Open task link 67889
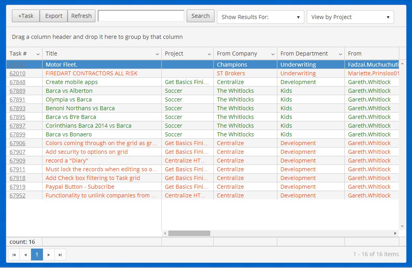The width and height of the screenshot is (412, 268). pyautogui.click(x=17, y=91)
